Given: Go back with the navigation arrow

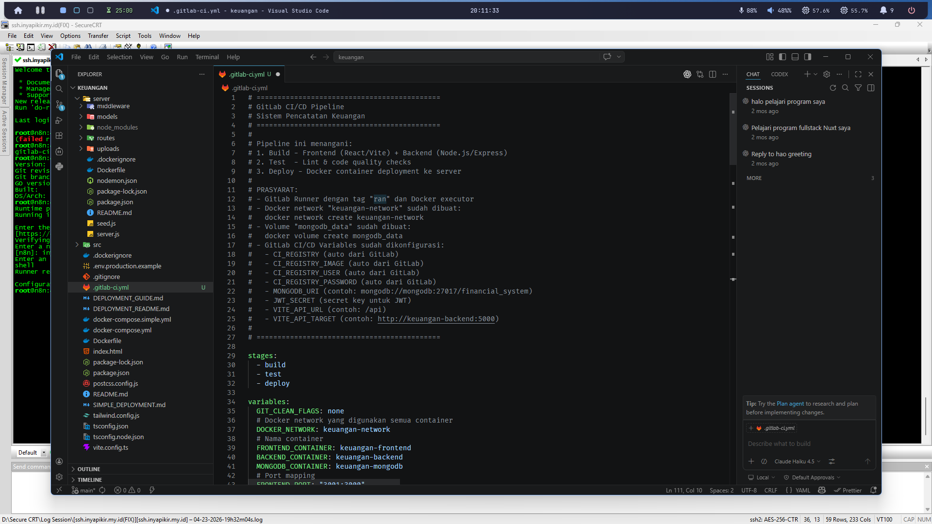Looking at the screenshot, I should [x=313, y=57].
